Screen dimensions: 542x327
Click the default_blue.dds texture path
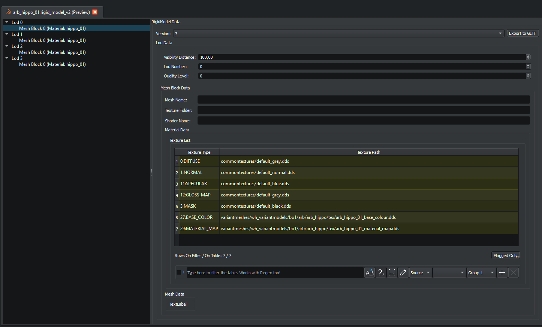tap(369, 184)
